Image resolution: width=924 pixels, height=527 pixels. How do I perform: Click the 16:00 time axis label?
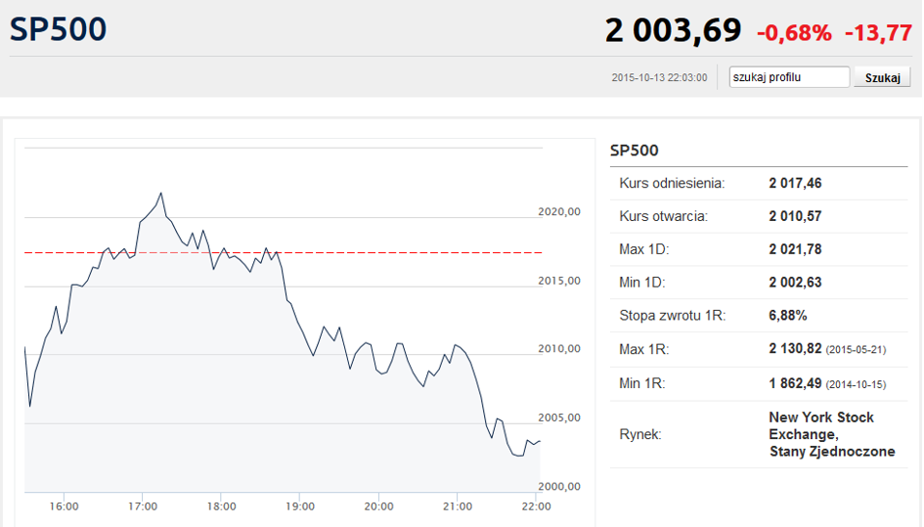(x=64, y=506)
